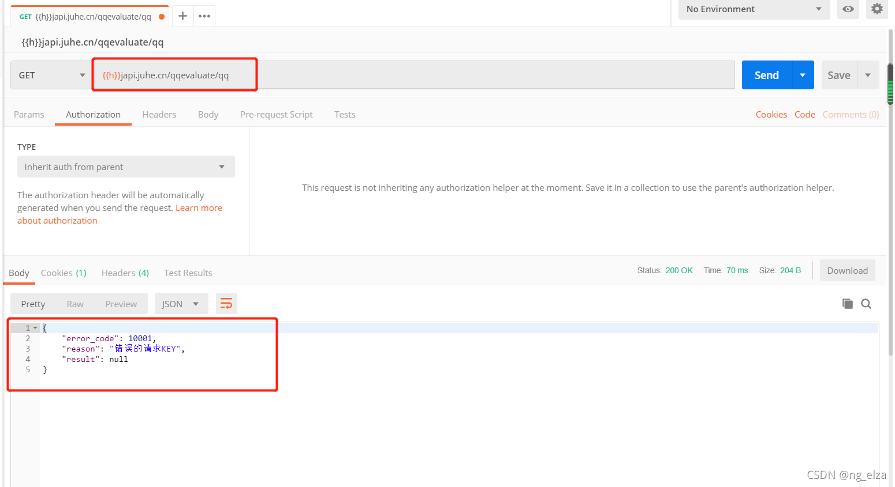This screenshot has height=487, width=895.
Task: Open the GET method dropdown
Action: pyautogui.click(x=51, y=75)
